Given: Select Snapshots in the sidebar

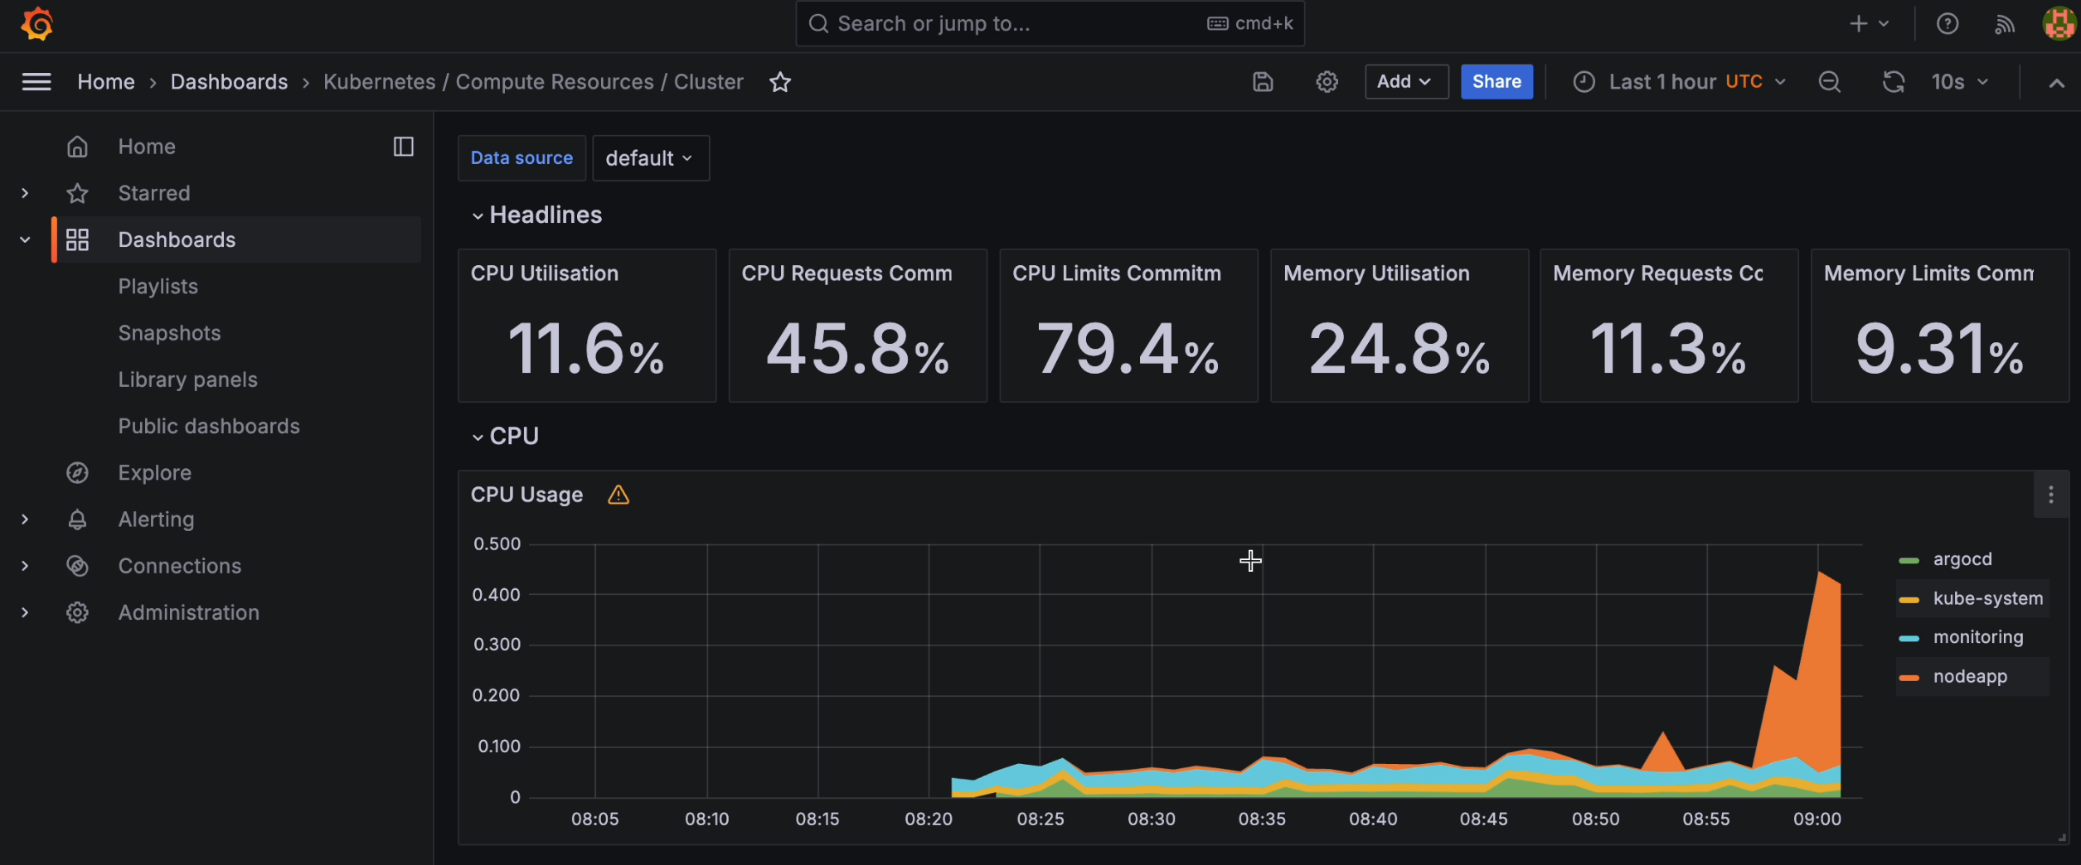Looking at the screenshot, I should [169, 333].
